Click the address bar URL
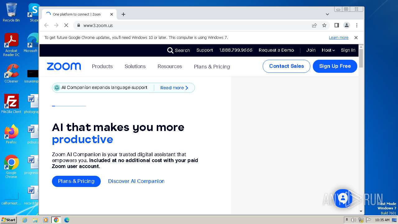 (98, 26)
